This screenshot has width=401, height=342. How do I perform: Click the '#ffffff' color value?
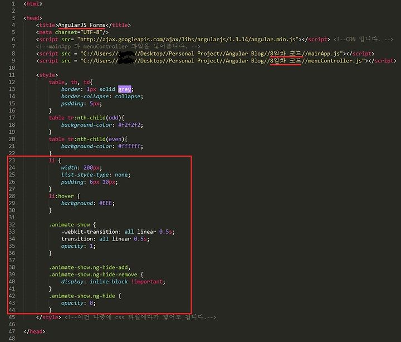129,146
